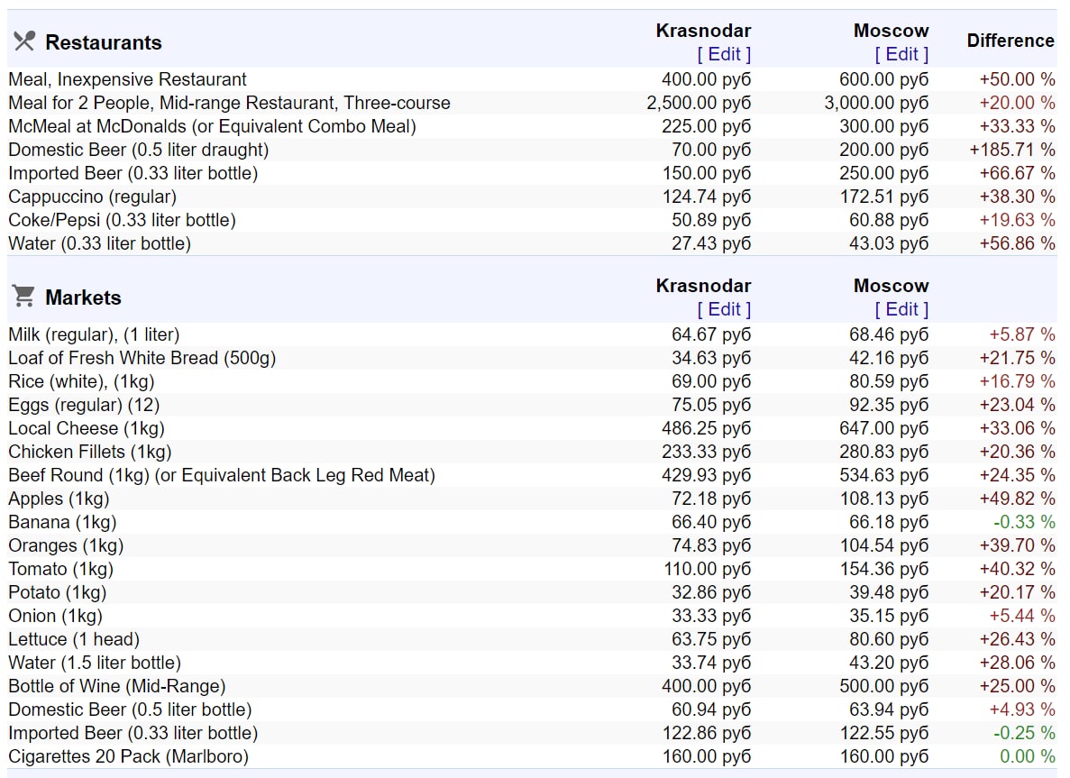
Task: Click the +5.87 % Milk difference
Action: pyautogui.click(x=1022, y=335)
